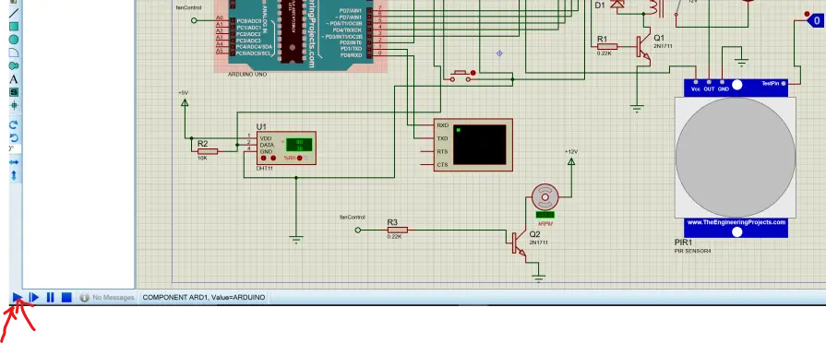Select diode D1 symbol

tap(617, 5)
